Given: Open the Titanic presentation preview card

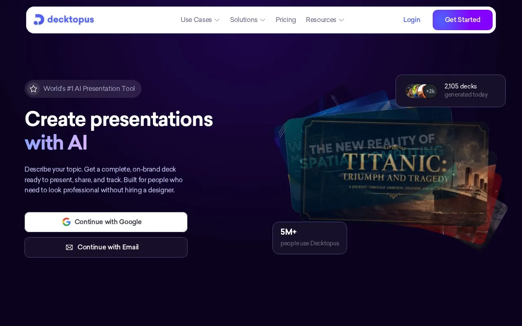Looking at the screenshot, I should (394, 173).
